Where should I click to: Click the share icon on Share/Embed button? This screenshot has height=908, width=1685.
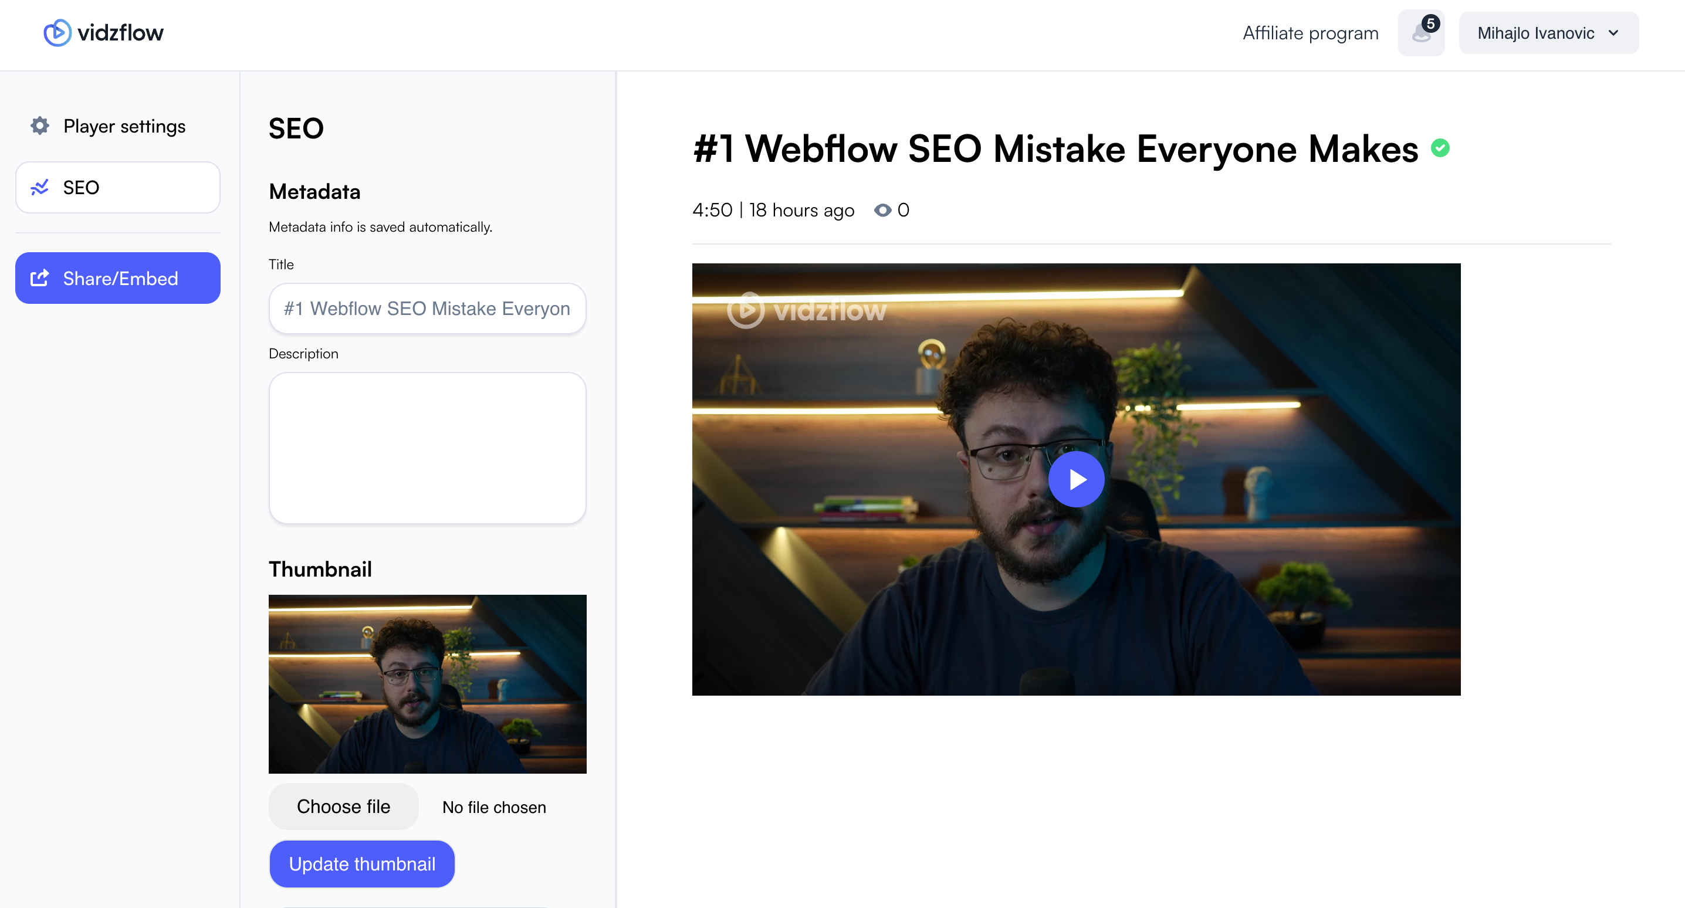pyautogui.click(x=40, y=277)
